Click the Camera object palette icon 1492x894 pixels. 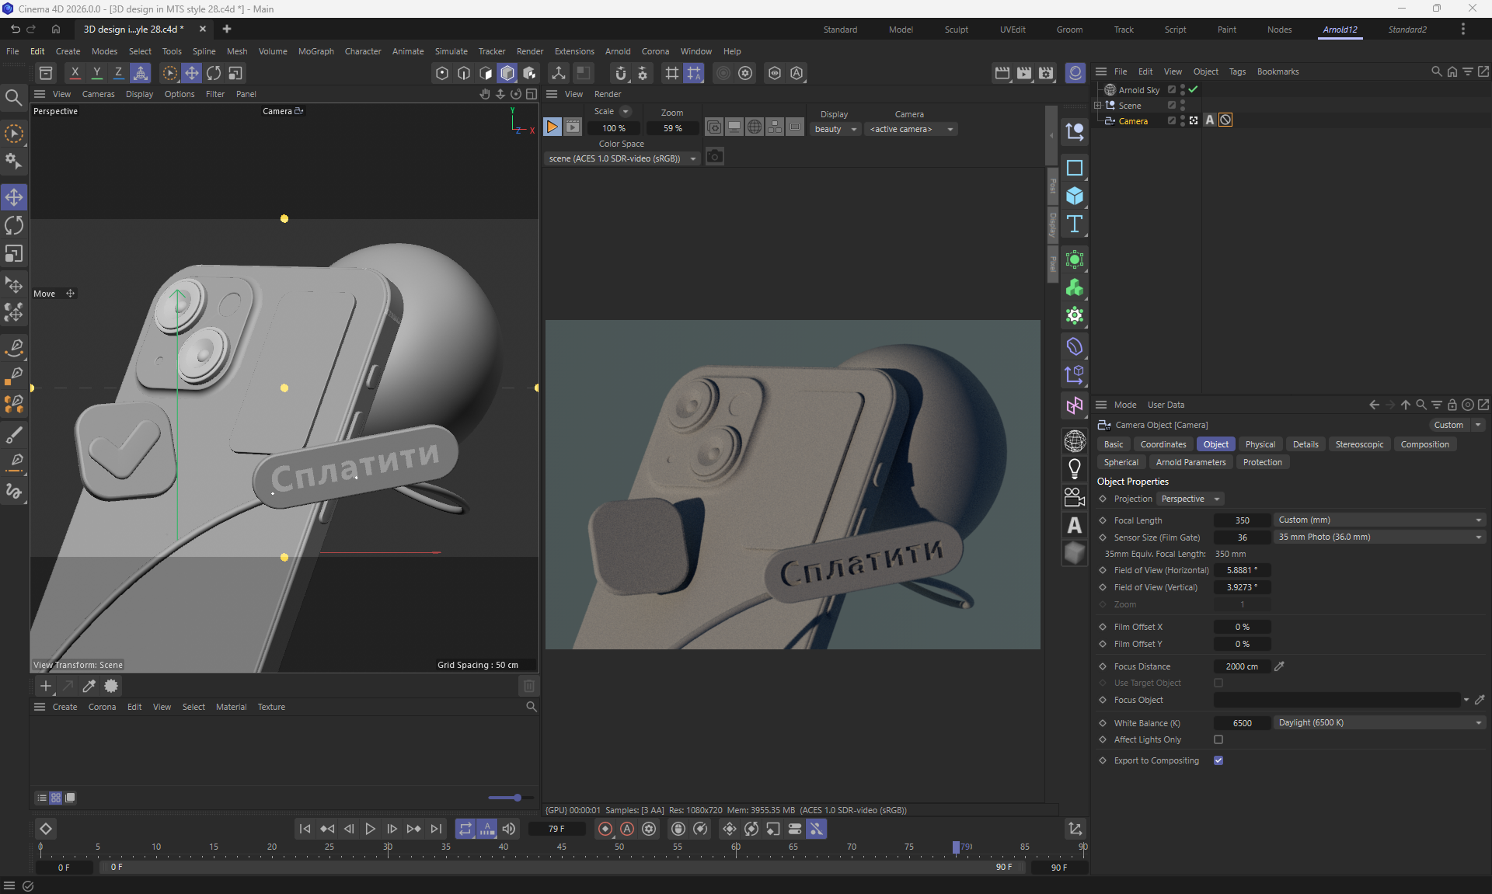coord(1075,497)
